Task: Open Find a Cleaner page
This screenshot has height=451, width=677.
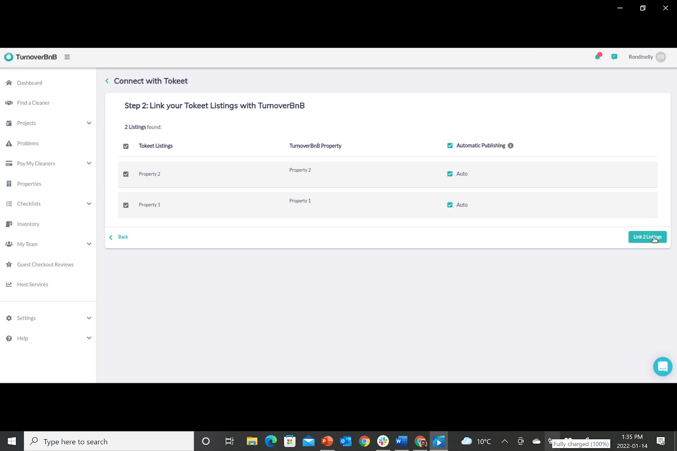Action: [33, 103]
